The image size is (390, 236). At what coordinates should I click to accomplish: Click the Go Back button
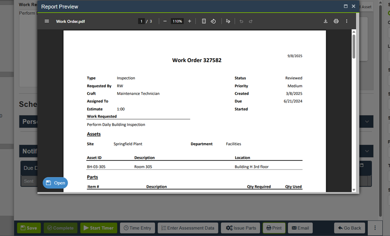pos(350,228)
